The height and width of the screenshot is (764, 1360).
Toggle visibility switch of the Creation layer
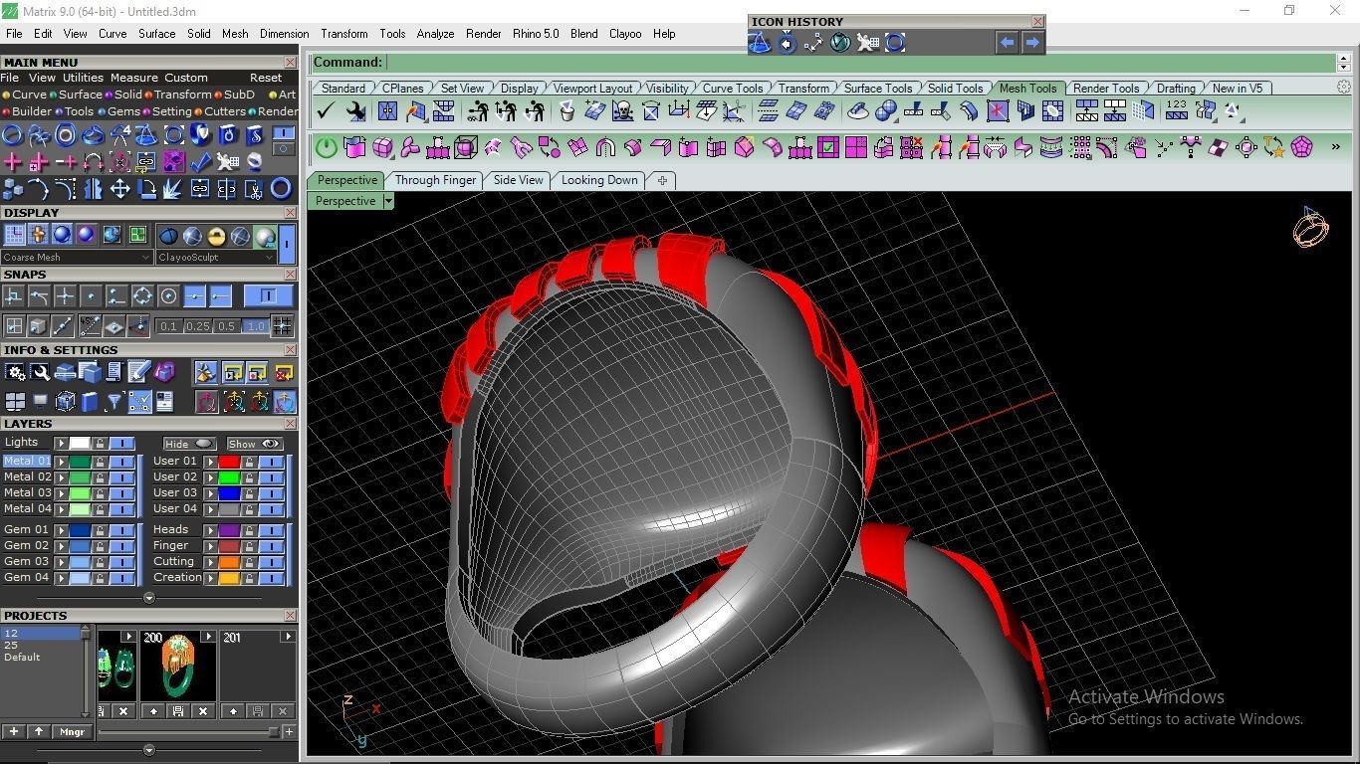coord(271,578)
